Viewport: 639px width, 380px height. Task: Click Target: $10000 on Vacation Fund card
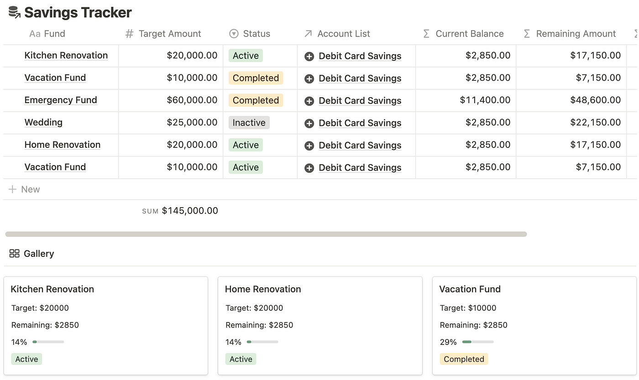point(468,308)
